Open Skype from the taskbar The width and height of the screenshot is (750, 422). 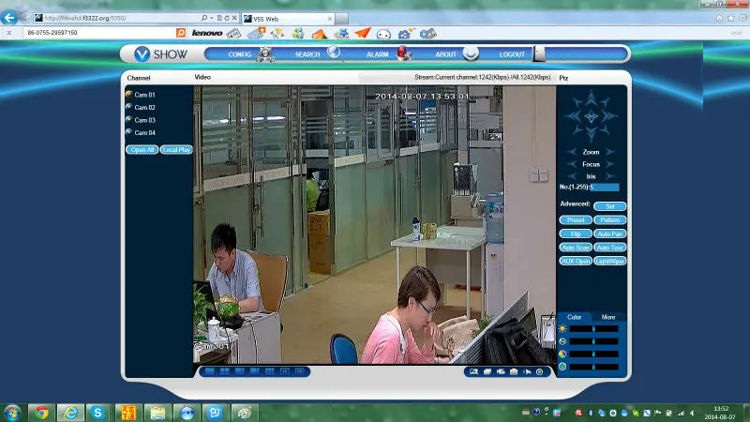click(x=98, y=413)
